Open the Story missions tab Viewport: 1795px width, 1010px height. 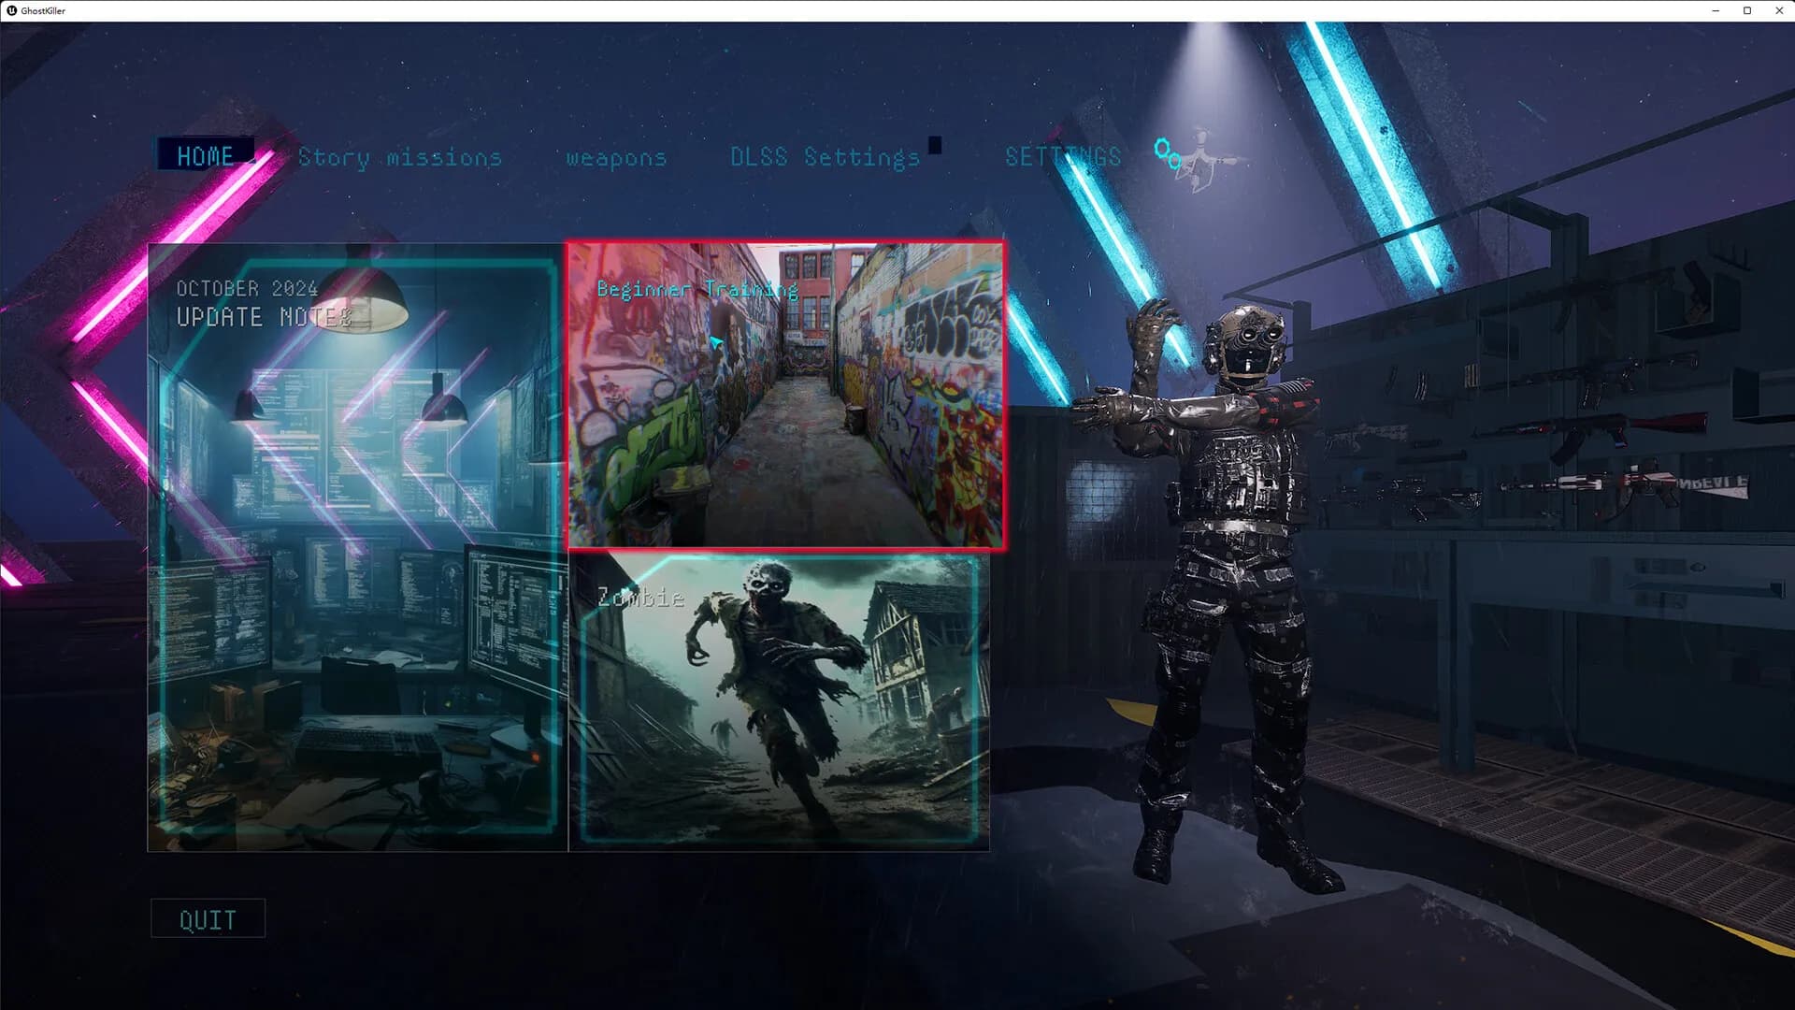399,157
